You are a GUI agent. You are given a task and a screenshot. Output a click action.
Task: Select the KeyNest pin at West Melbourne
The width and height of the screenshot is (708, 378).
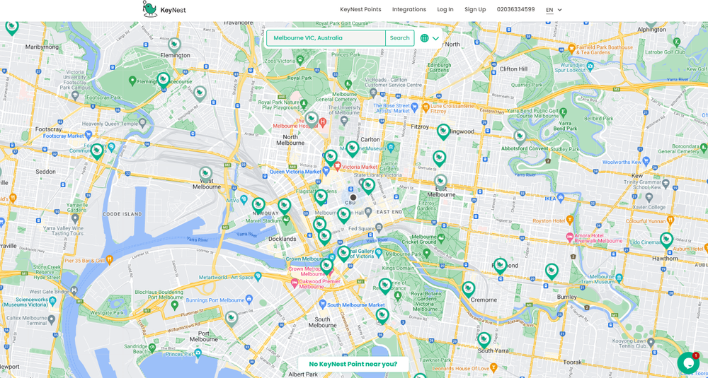206,175
